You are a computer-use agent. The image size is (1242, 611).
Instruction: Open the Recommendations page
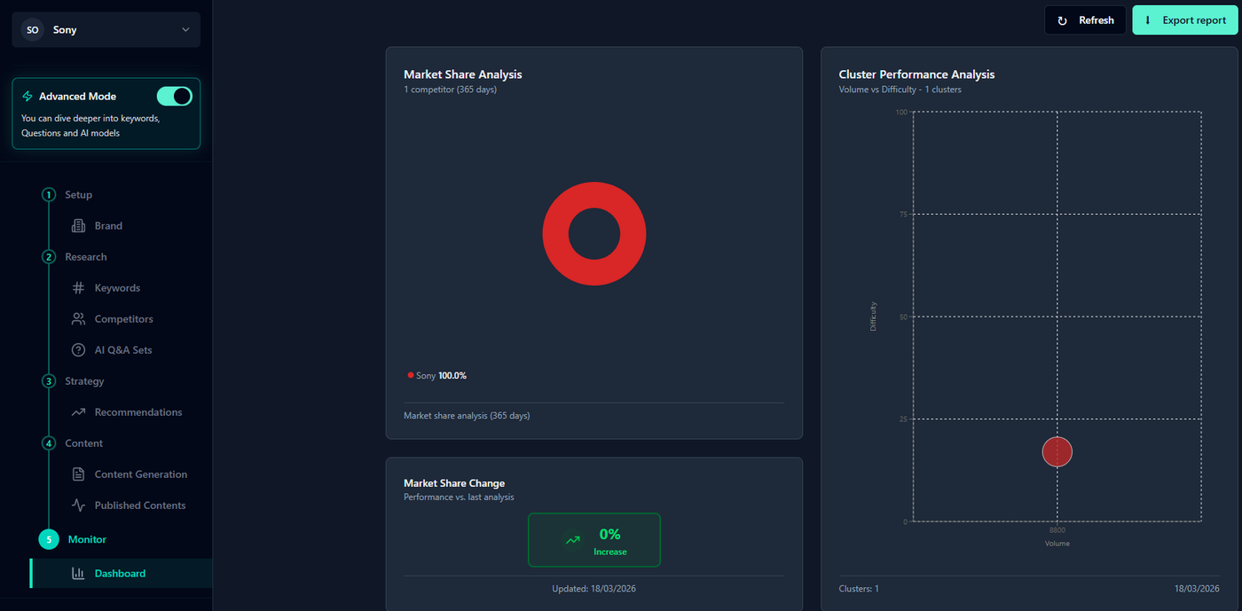(138, 411)
